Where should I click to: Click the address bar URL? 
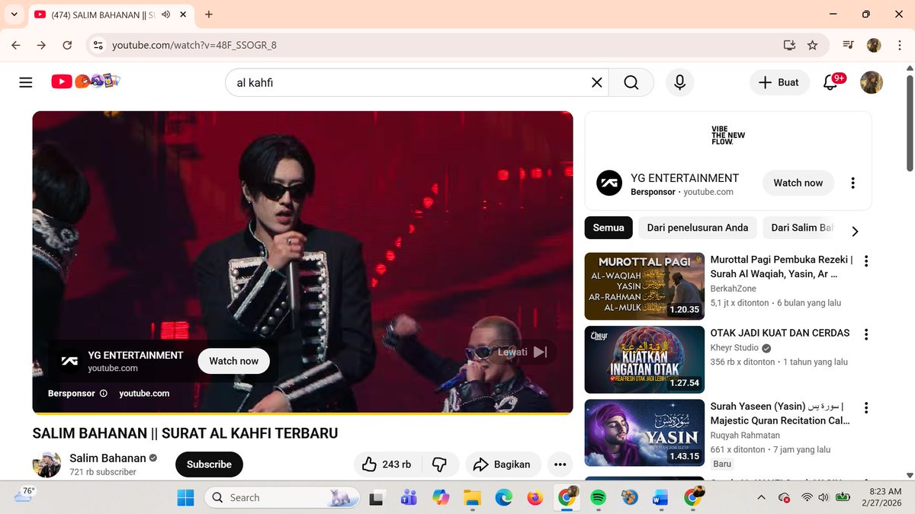coord(194,45)
